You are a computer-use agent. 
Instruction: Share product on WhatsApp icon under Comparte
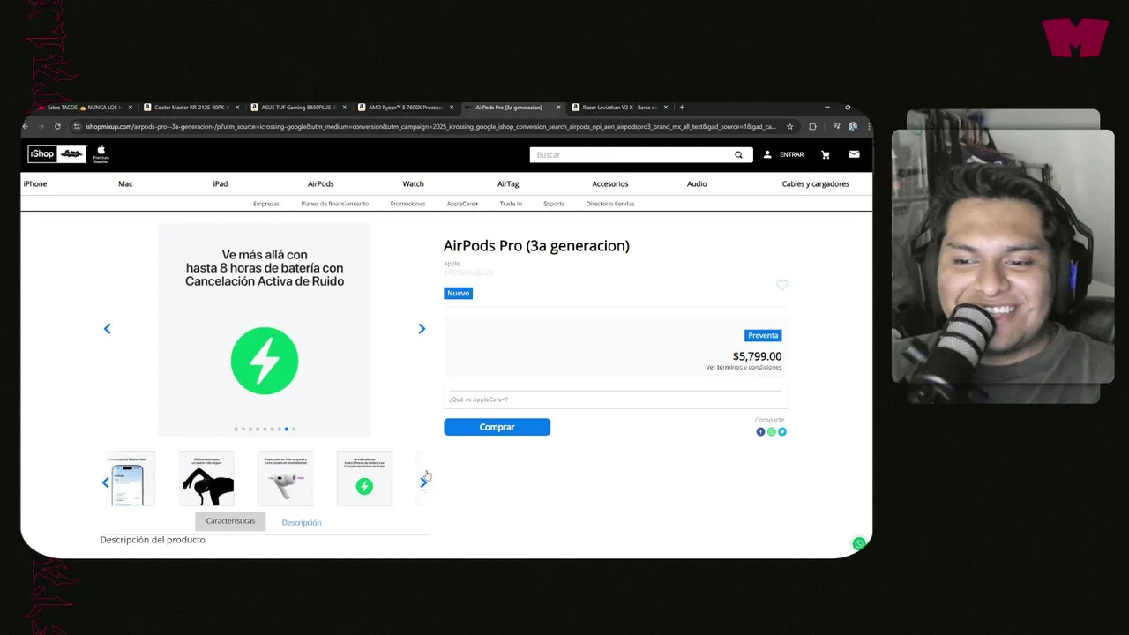771,432
